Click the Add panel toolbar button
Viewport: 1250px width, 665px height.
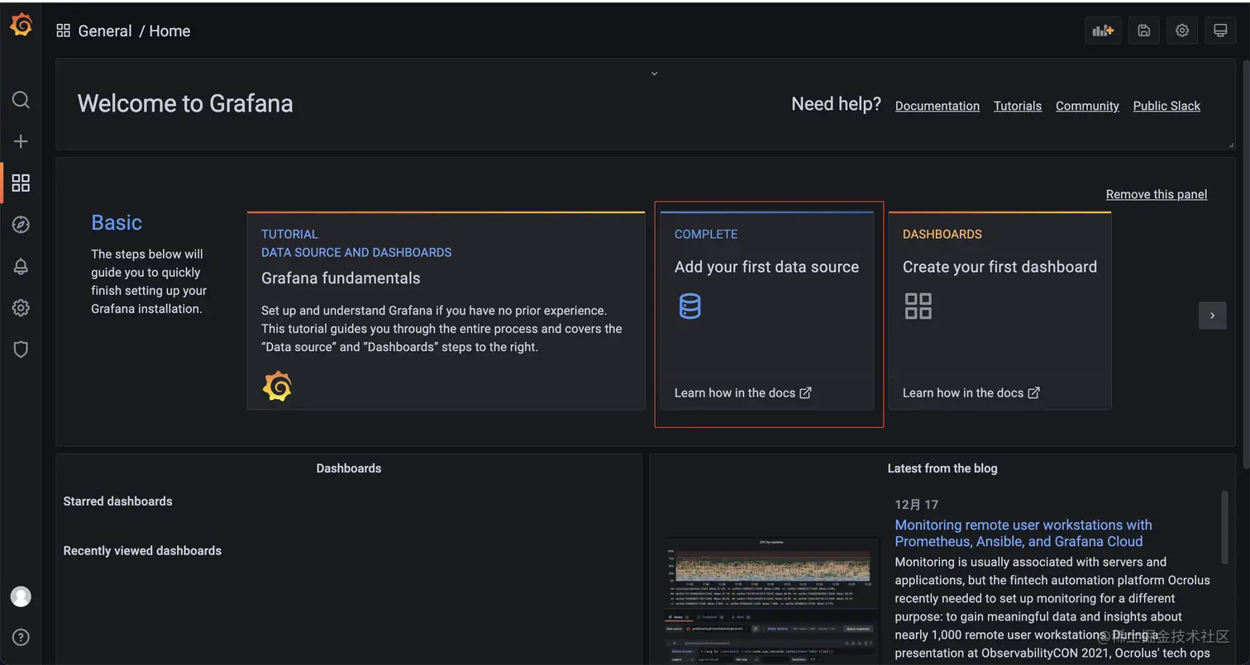pos(1103,31)
